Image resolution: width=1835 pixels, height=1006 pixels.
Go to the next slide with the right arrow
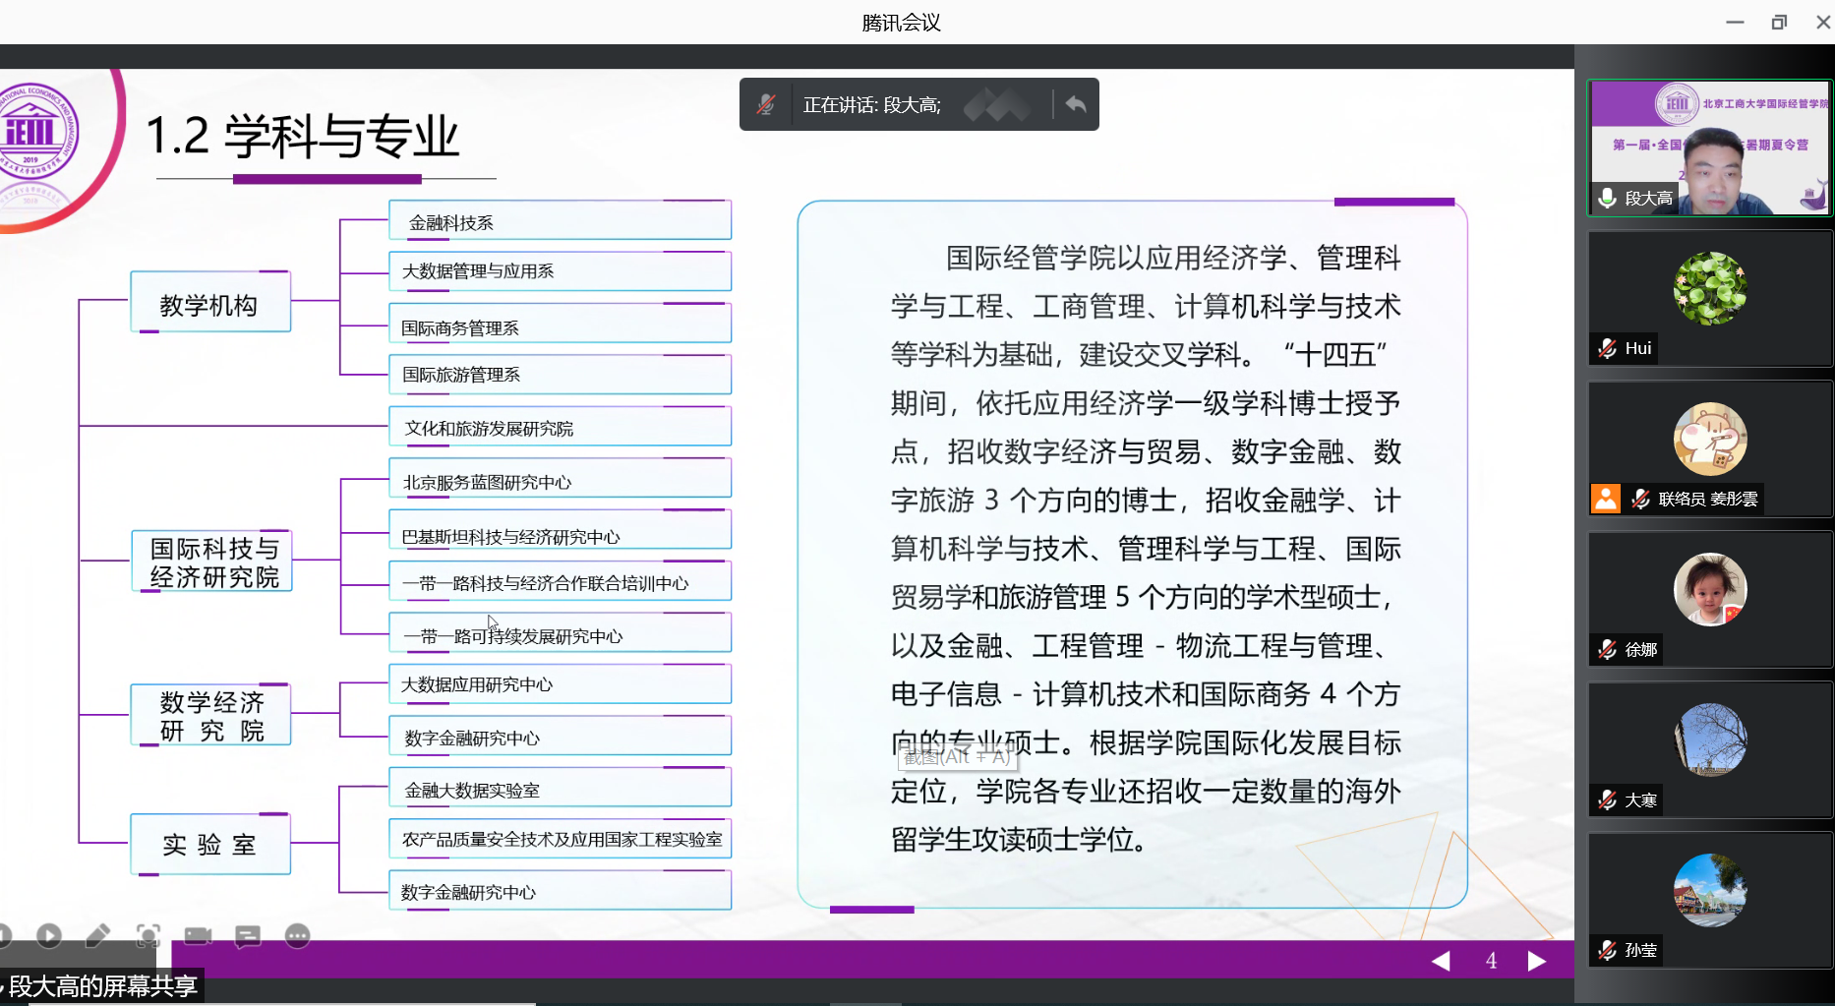[1537, 961]
